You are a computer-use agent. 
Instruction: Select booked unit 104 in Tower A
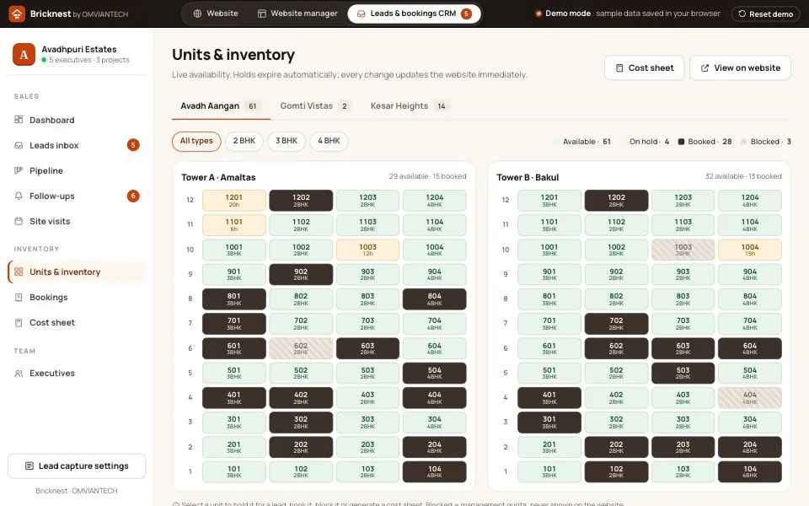[435, 472]
